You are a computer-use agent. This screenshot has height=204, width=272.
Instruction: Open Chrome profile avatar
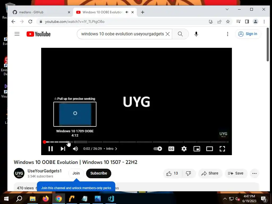point(256,22)
